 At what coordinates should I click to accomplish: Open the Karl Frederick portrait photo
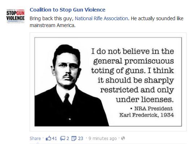[72, 85]
